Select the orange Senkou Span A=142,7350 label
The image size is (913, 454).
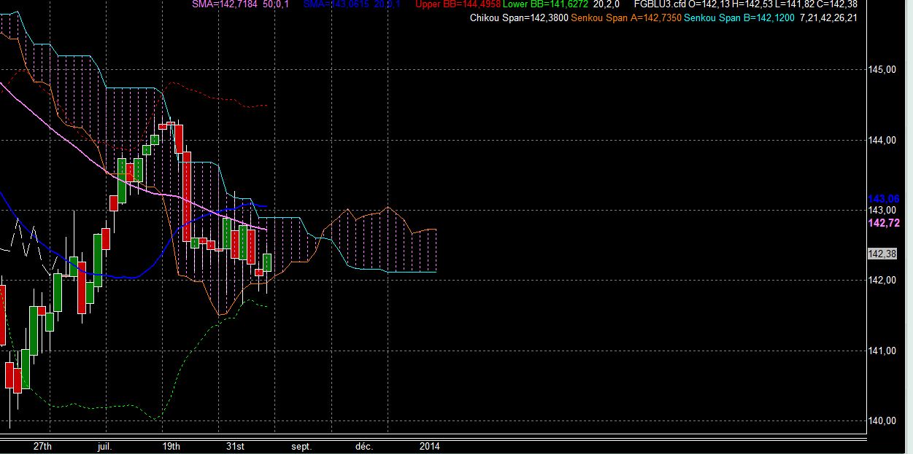[625, 17]
